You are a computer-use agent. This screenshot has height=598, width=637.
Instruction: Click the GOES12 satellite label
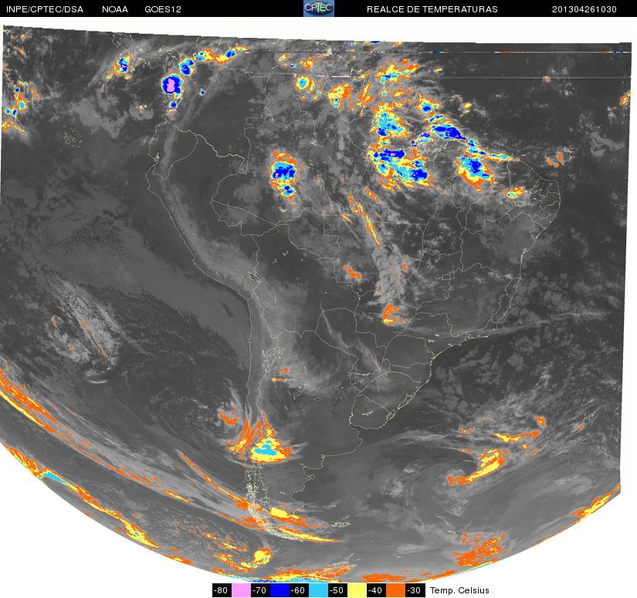click(163, 9)
